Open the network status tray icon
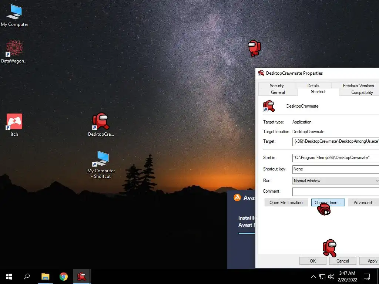 (x=322, y=277)
